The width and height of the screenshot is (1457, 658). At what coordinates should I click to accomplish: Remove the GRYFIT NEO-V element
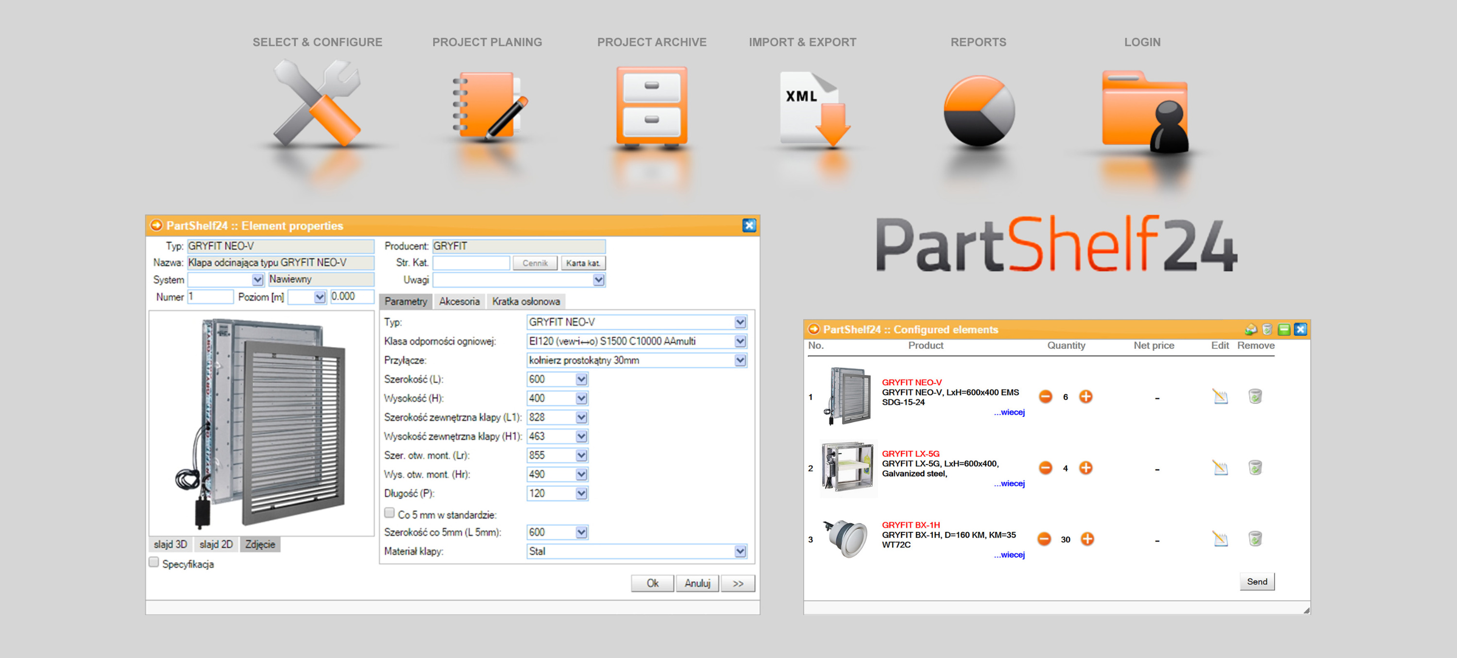pyautogui.click(x=1254, y=397)
